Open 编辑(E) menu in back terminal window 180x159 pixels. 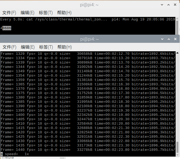tap(27, 13)
